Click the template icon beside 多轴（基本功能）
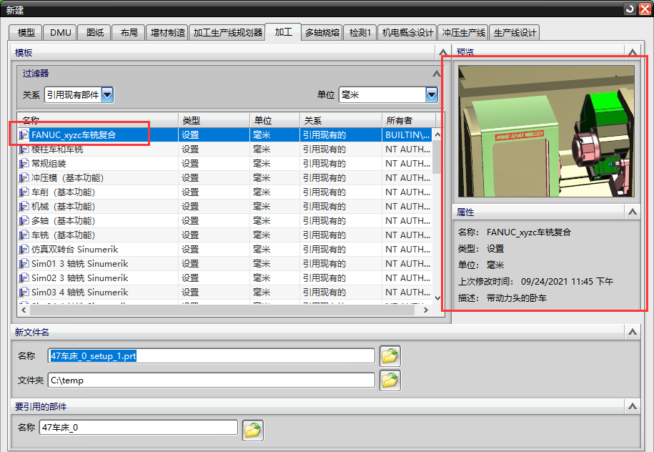 click(x=24, y=221)
